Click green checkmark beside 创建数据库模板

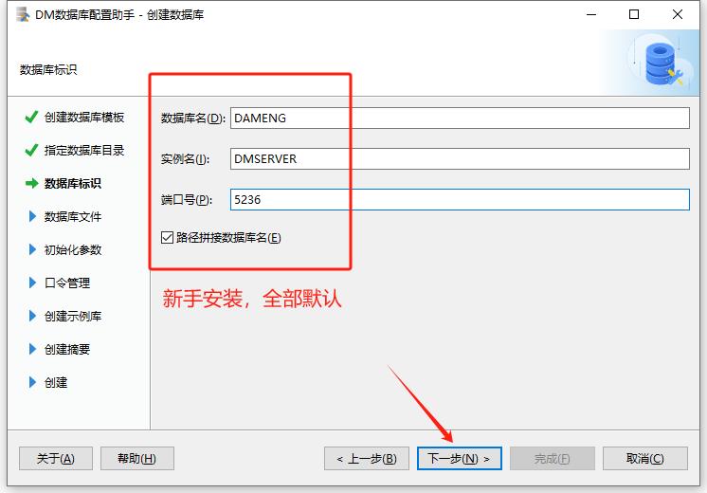pos(32,118)
